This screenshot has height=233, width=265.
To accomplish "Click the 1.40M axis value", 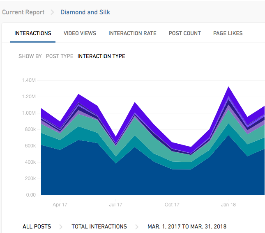I will (29, 80).
